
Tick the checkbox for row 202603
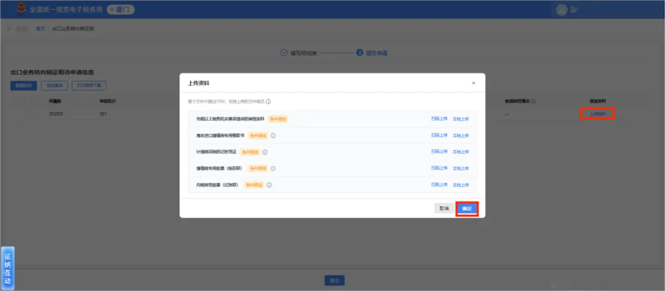(28, 114)
